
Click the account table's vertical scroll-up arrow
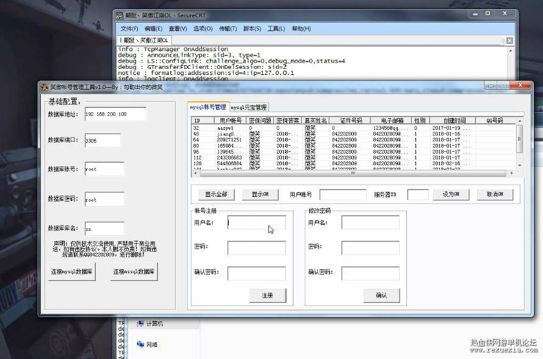coord(519,121)
